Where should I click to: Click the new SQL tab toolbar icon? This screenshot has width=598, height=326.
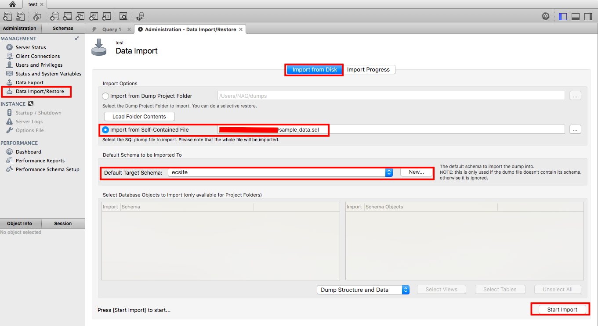coord(7,17)
